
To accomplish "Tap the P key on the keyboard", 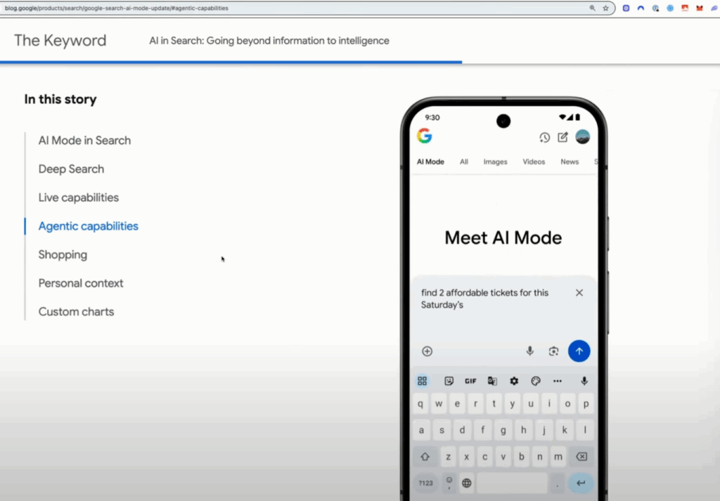I will [586, 404].
